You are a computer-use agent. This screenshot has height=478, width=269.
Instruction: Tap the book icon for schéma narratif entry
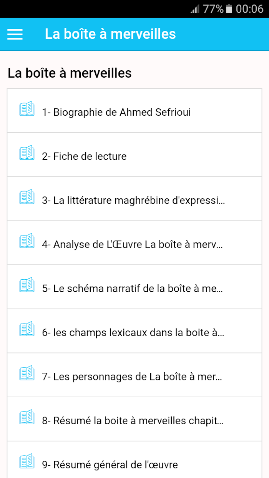(27, 285)
